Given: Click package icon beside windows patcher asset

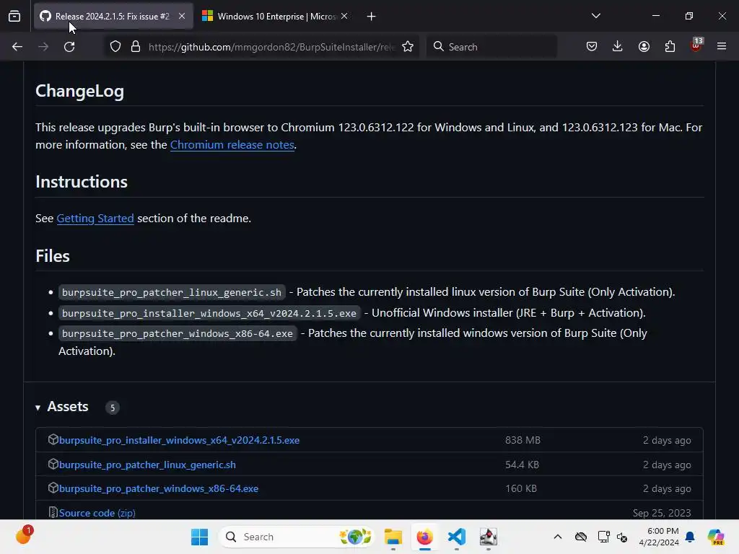Looking at the screenshot, I should point(53,488).
